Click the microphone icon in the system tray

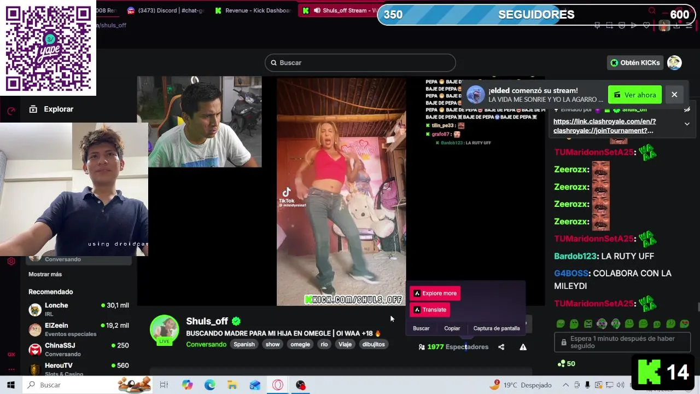pos(587,385)
